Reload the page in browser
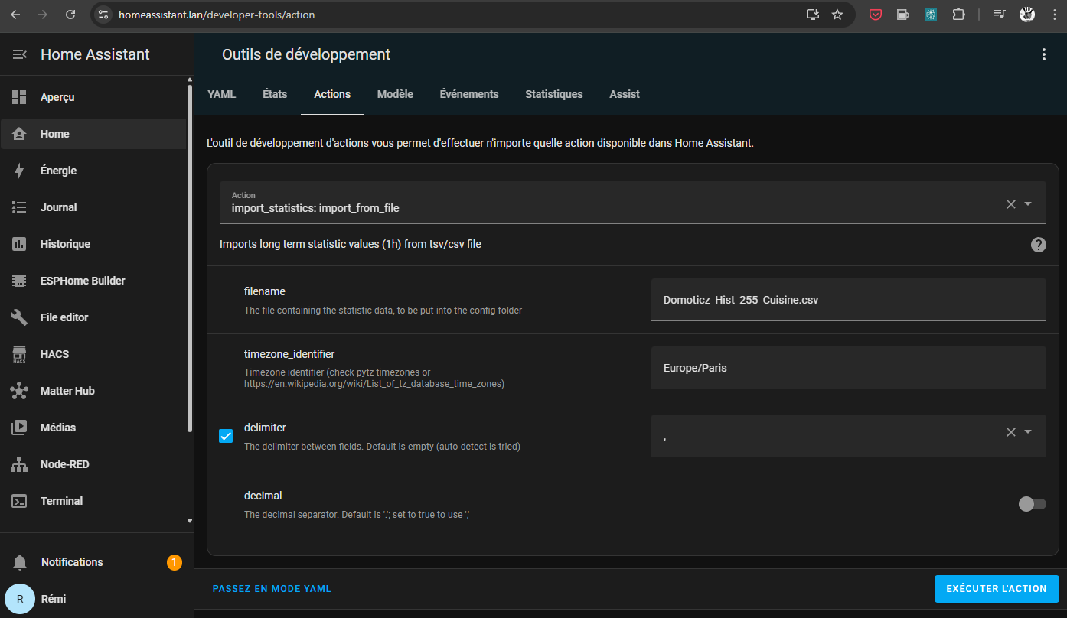The width and height of the screenshot is (1067, 618). click(x=70, y=15)
